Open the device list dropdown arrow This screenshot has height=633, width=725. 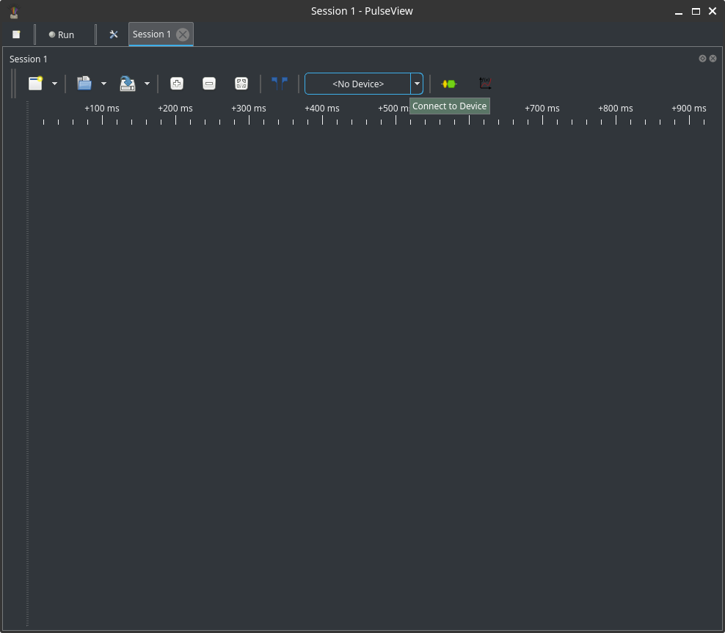417,84
